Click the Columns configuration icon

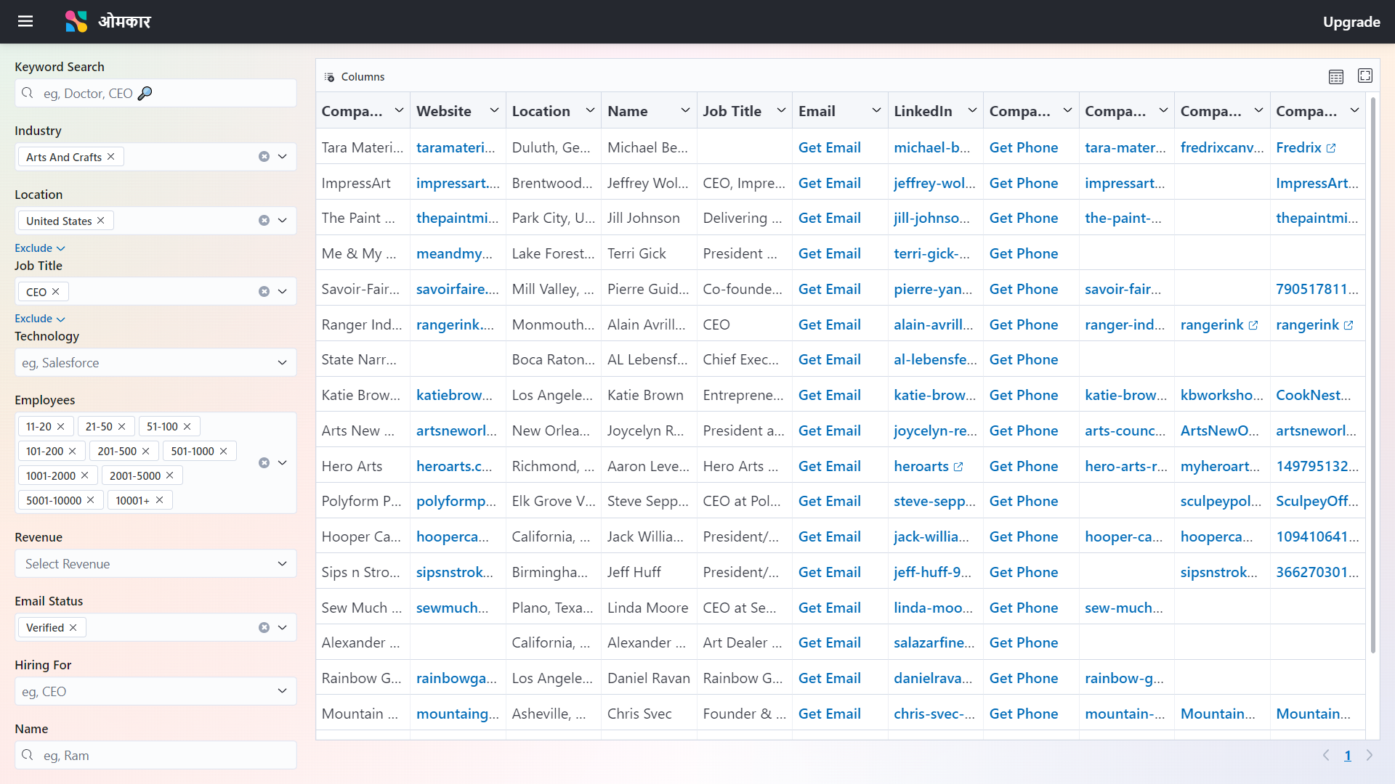pyautogui.click(x=331, y=75)
